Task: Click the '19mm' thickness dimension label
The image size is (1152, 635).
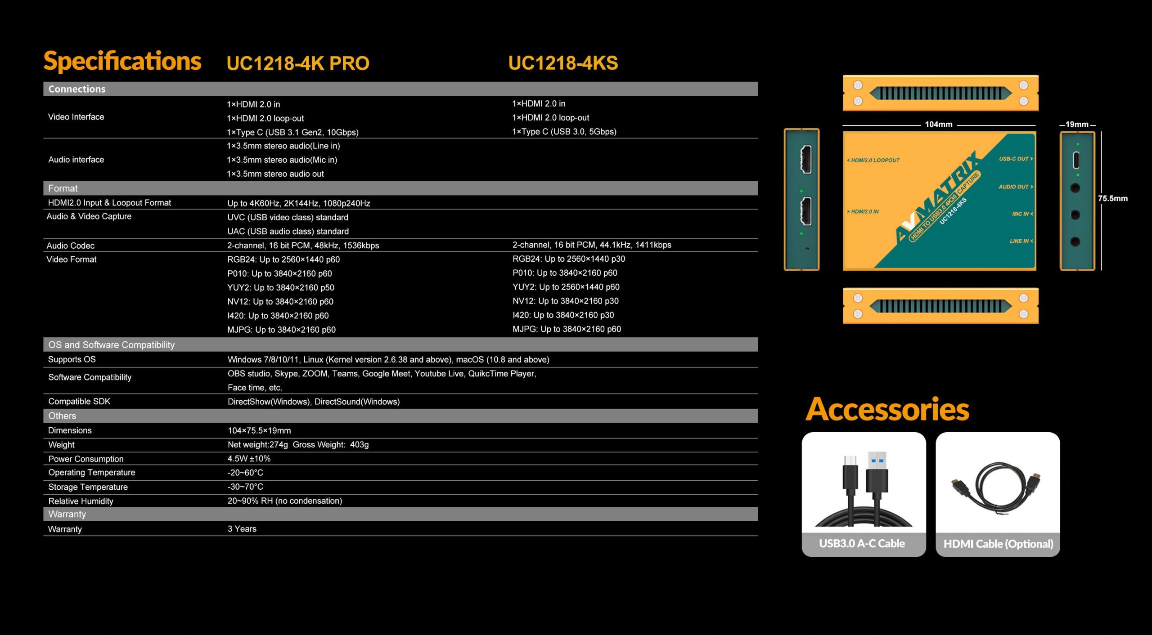Action: [x=1077, y=125]
